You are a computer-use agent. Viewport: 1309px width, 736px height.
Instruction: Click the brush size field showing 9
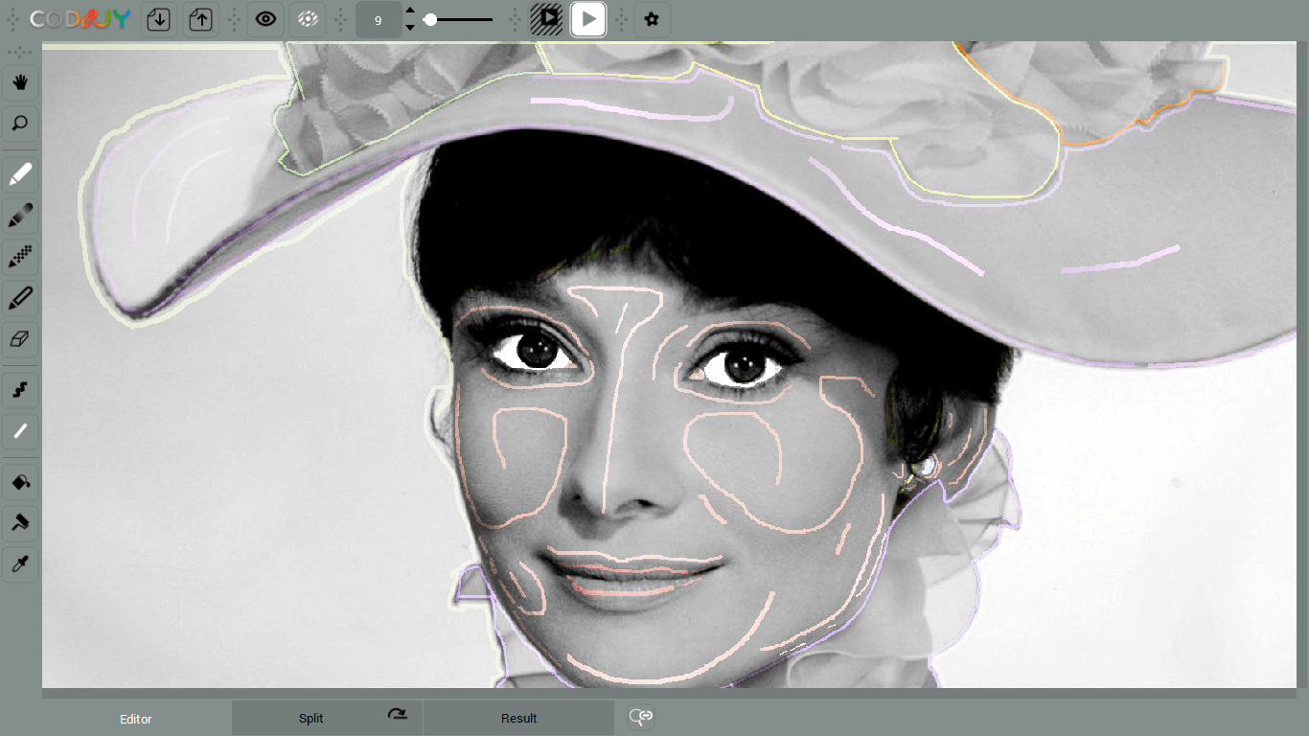coord(379,19)
